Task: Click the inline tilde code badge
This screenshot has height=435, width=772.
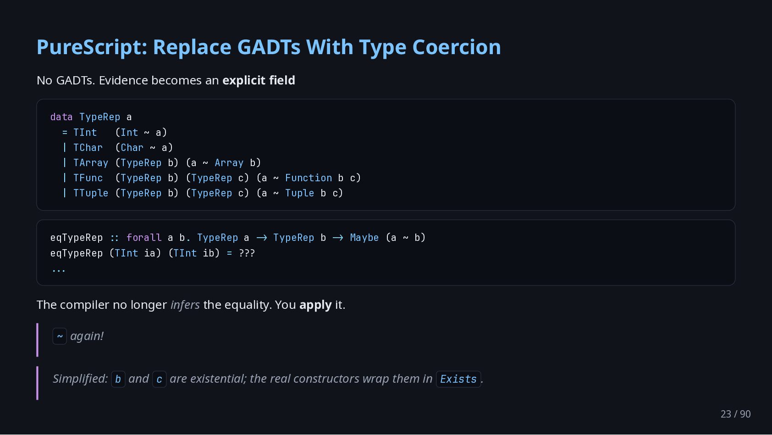Action: click(60, 336)
